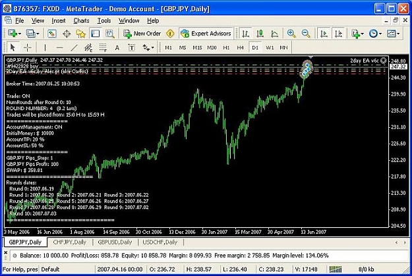Open the Strategy Tester magnifier icon
Image resolution: width=412 pixels, height=276 pixels.
click(x=110, y=34)
